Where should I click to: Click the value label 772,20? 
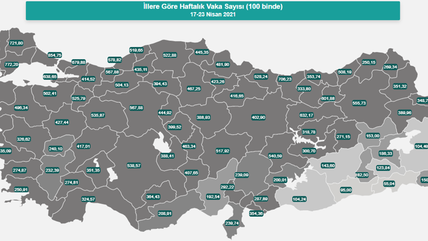[x=12, y=65]
